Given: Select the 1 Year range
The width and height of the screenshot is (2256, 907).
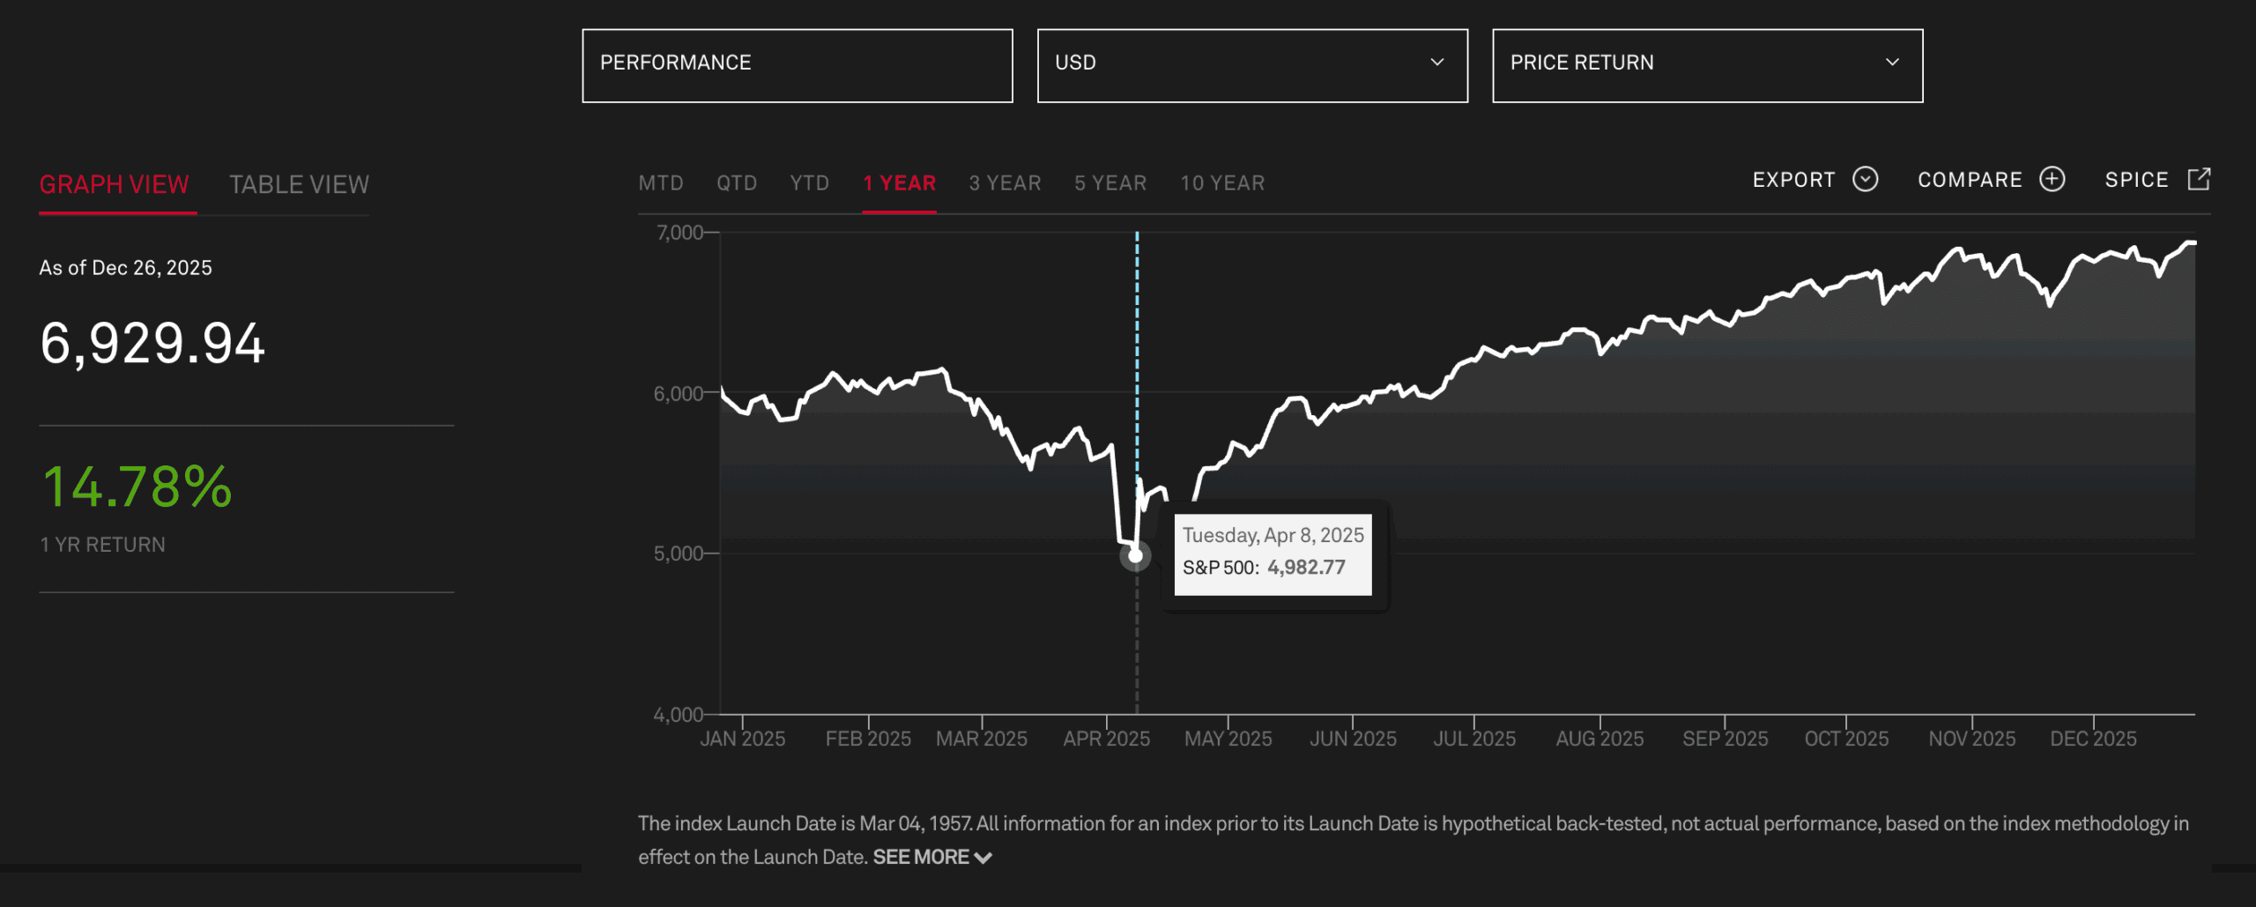Looking at the screenshot, I should pyautogui.click(x=899, y=183).
